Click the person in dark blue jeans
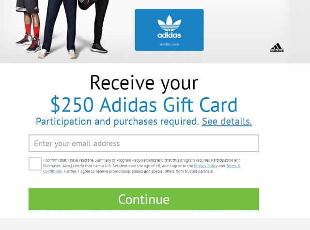310x230 pixels. pos(59,28)
